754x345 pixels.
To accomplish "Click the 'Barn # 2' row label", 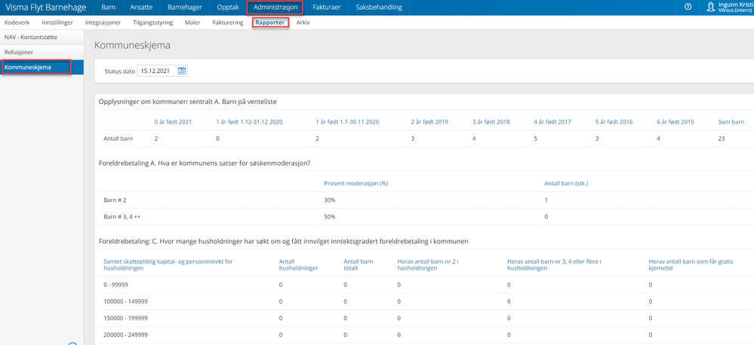I will (115, 200).
